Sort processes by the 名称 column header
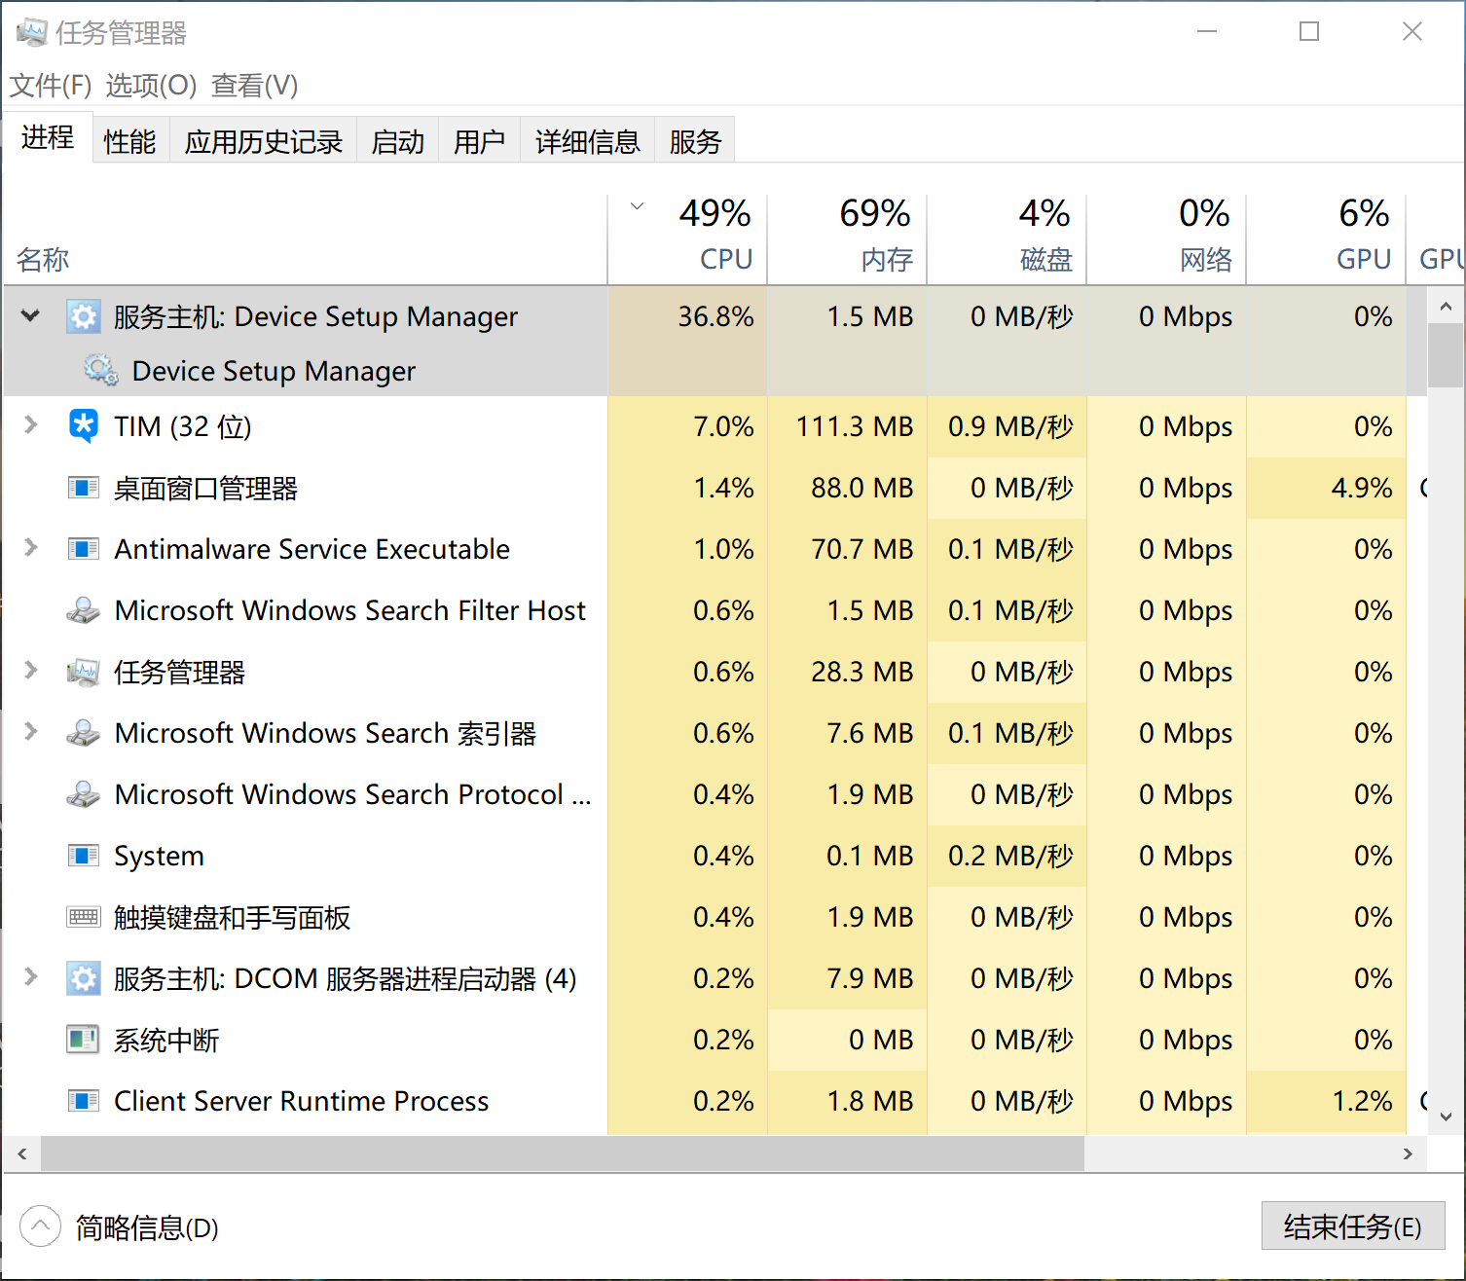The width and height of the screenshot is (1466, 1281). 306,239
